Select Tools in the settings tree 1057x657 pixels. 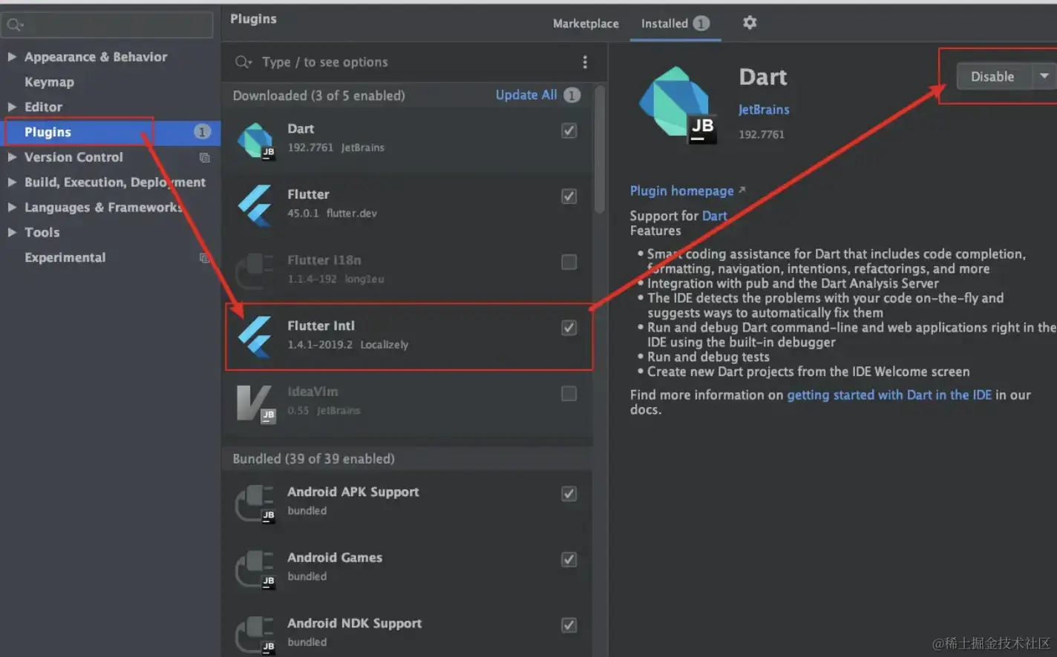pos(42,232)
